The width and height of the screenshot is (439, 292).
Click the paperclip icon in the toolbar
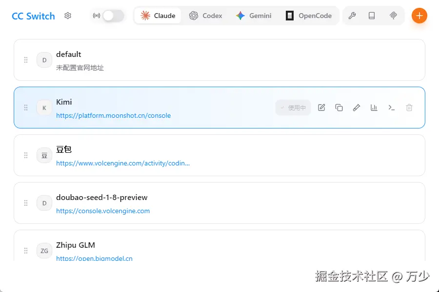[393, 16]
